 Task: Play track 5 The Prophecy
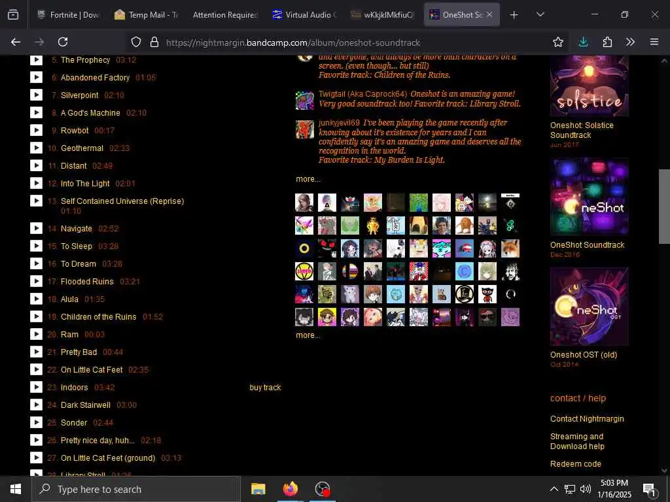(x=37, y=59)
